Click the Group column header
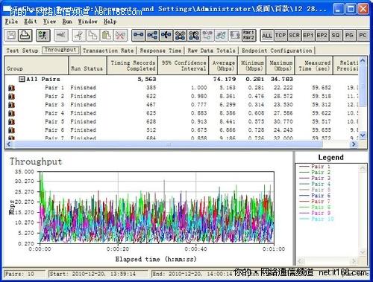Screen dimensions: 373x282 point(37,65)
